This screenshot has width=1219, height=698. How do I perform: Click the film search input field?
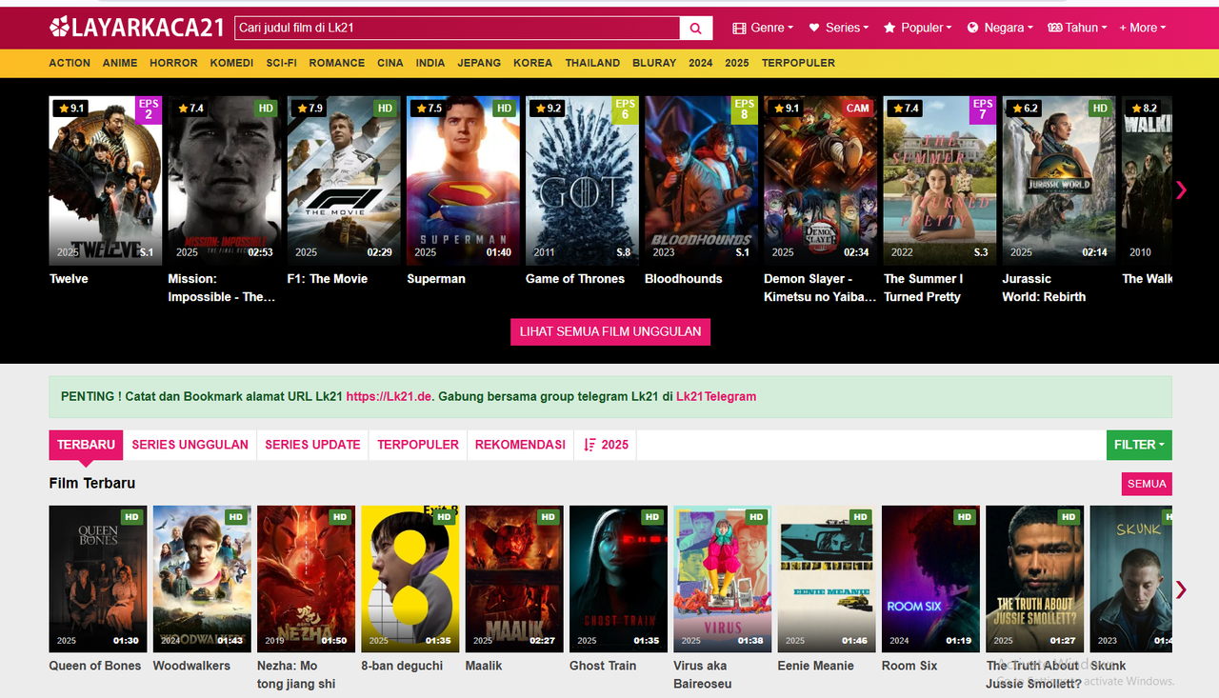457,28
